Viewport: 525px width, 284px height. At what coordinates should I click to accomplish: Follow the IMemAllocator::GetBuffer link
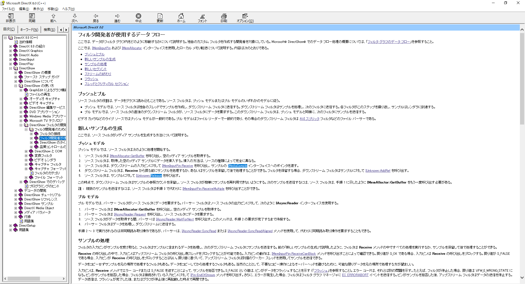[127, 156]
